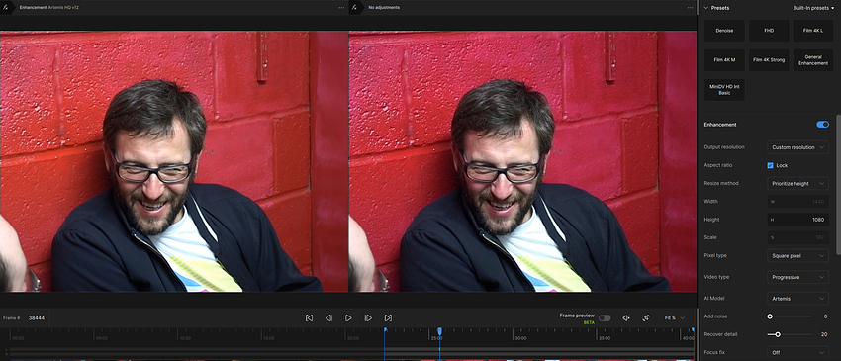Click the Recover detail slider handle
Viewport: 841px width, 361px height.
click(x=777, y=334)
